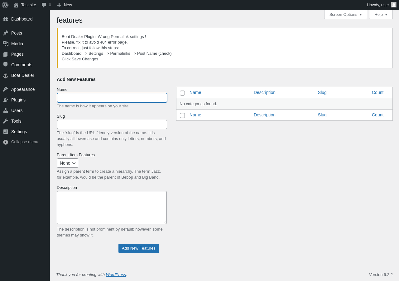
Task: Click the user avatar icon
Action: point(394,5)
